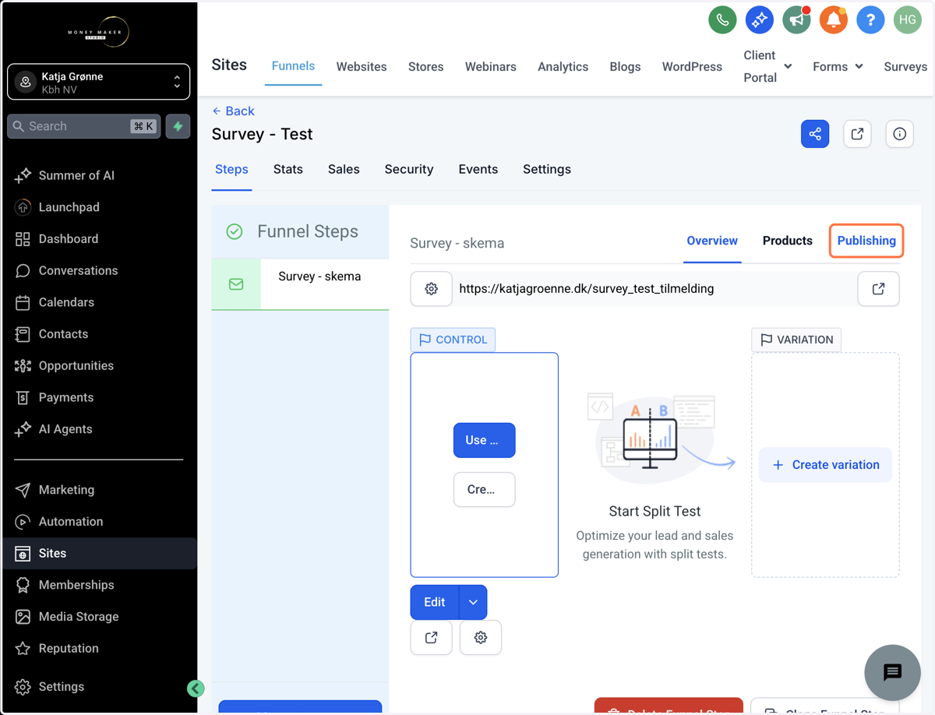Switch to the Blogs tab

[625, 67]
